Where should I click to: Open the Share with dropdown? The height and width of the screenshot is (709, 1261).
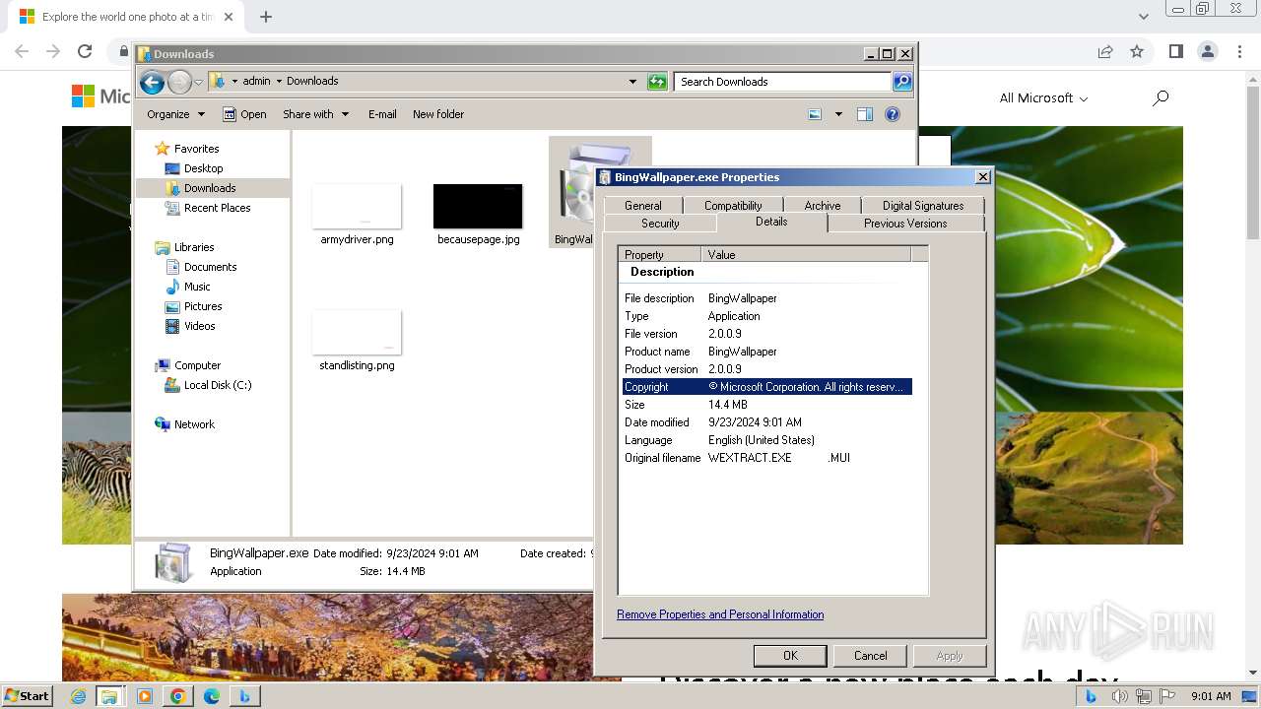(x=315, y=114)
